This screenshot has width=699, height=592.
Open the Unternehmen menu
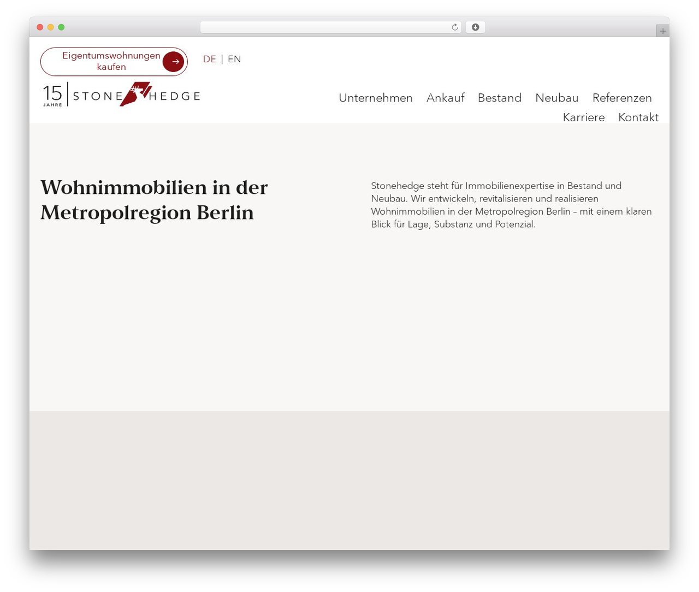pyautogui.click(x=376, y=98)
